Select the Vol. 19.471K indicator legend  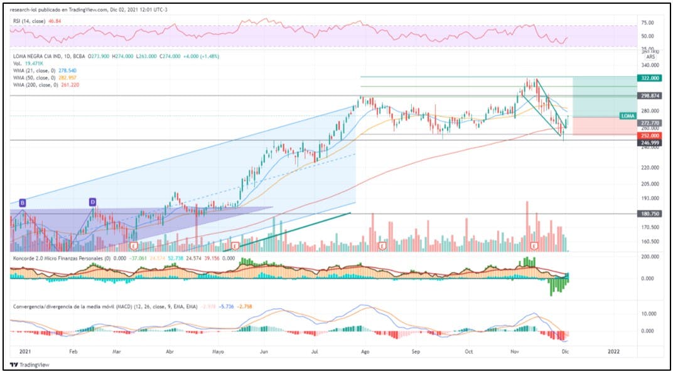click(x=28, y=63)
